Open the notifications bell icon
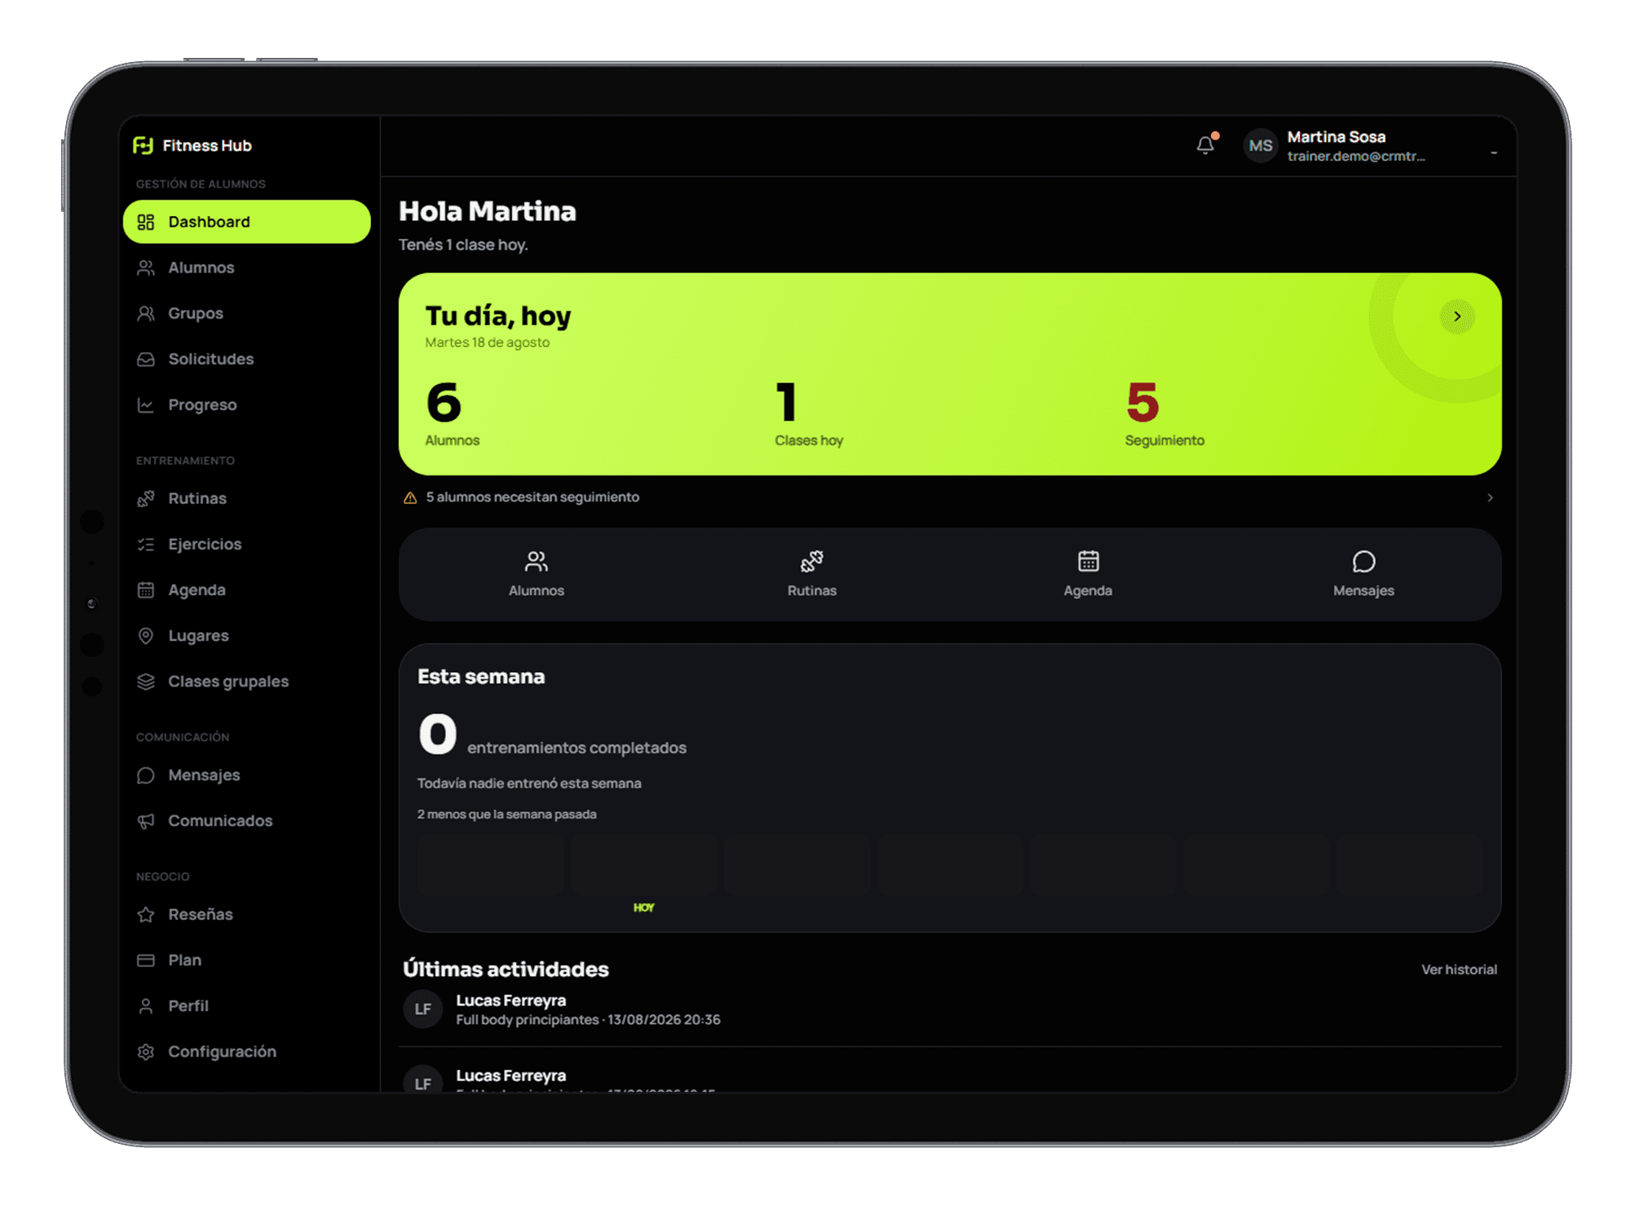 click(1205, 145)
